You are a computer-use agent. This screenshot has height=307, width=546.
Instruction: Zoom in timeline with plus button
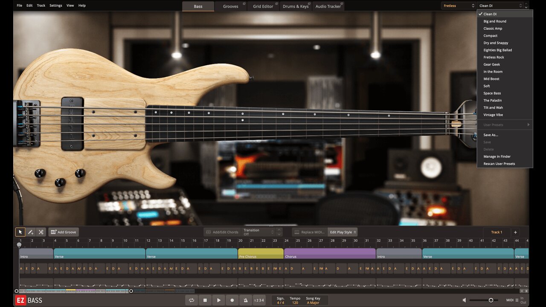pos(526,291)
